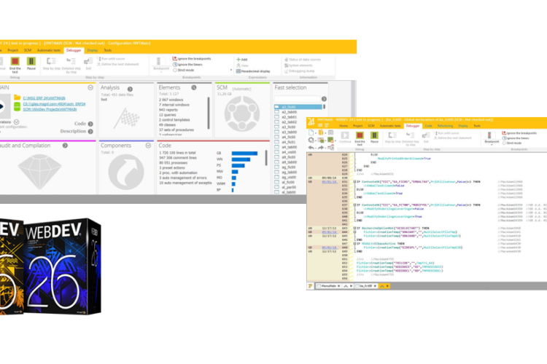Click Redo arrow in code editor toolbar
Image resolution: width=547 pixels, height=364 pixels.
(321, 148)
